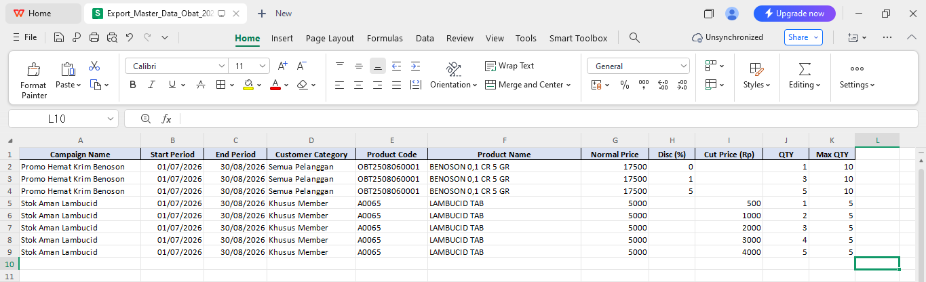Click the Strikethrough formatting icon
Viewport: 926px width, 282px height.
click(201, 85)
